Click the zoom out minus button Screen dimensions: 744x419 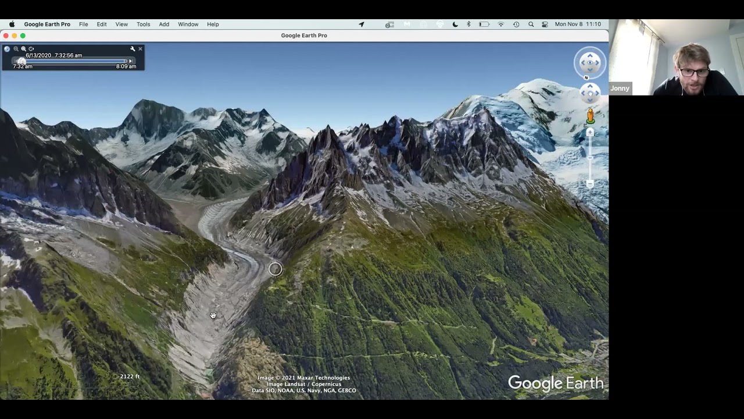[590, 184]
